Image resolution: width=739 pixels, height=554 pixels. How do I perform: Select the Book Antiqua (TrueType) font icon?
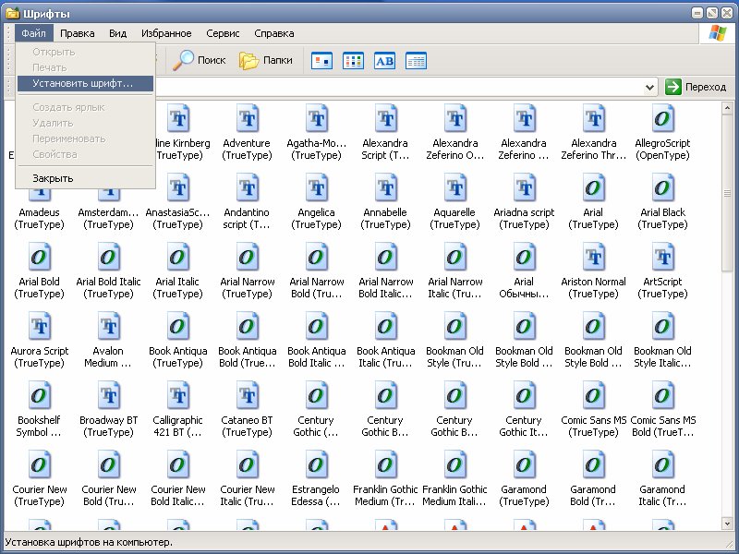177,326
